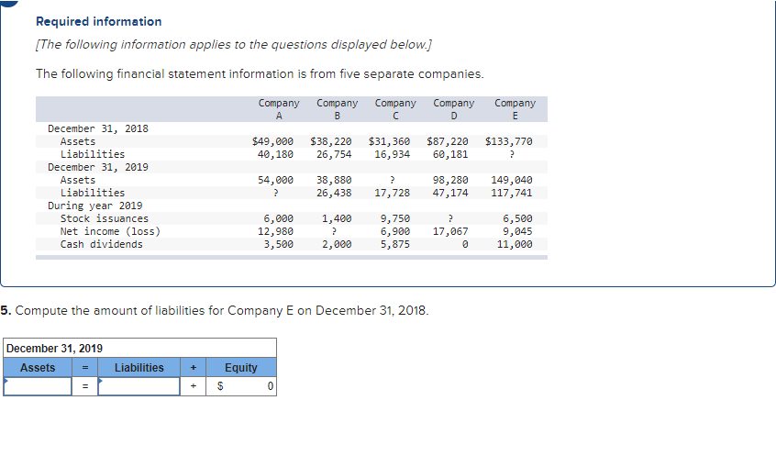Click the 12,980 net income value
Image resolution: width=776 pixels, height=456 pixels.
tap(275, 232)
